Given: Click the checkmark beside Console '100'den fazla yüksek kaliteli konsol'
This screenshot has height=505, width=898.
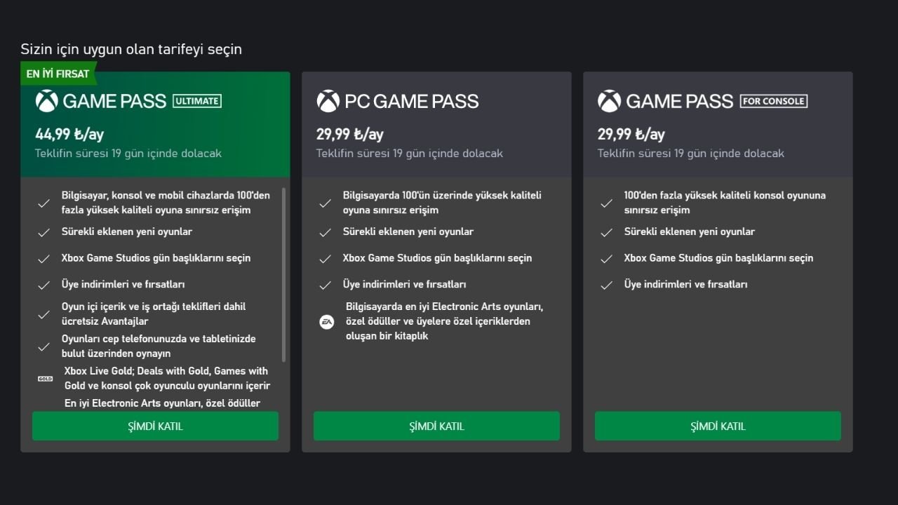Looking at the screenshot, I should pos(606,203).
